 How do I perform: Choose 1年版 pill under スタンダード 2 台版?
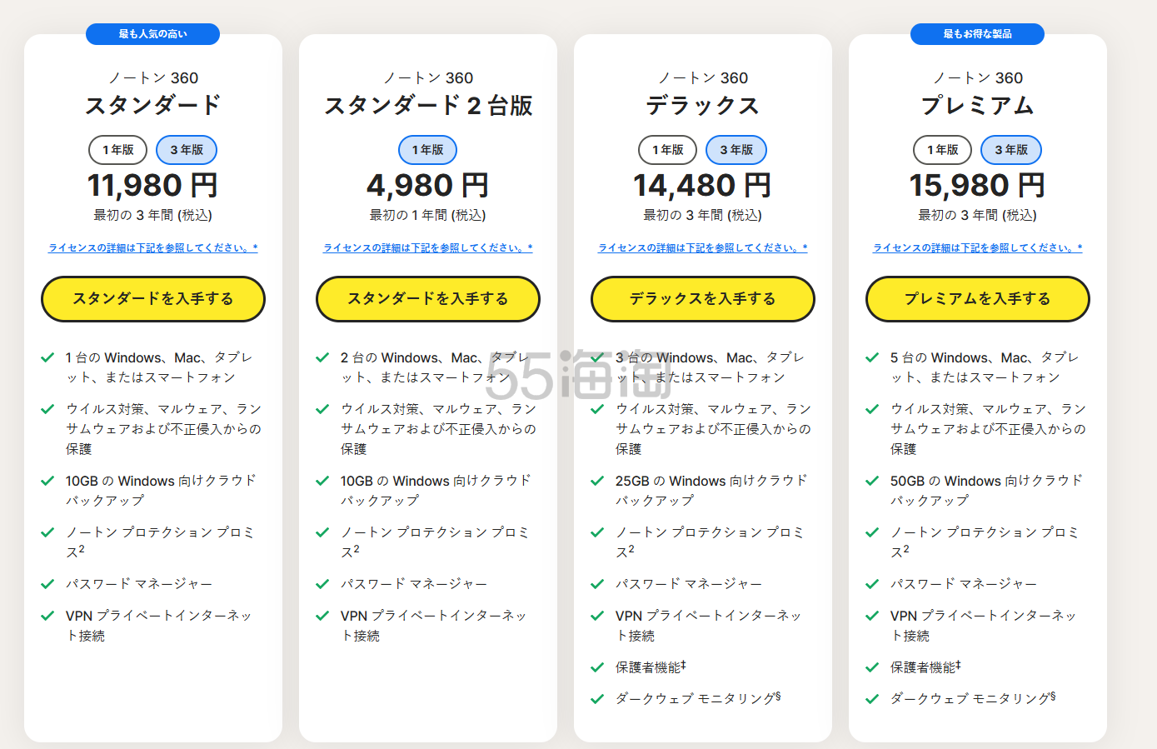coord(428,150)
